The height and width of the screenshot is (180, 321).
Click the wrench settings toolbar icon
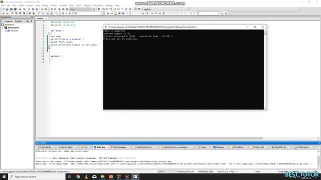[x=226, y=13]
